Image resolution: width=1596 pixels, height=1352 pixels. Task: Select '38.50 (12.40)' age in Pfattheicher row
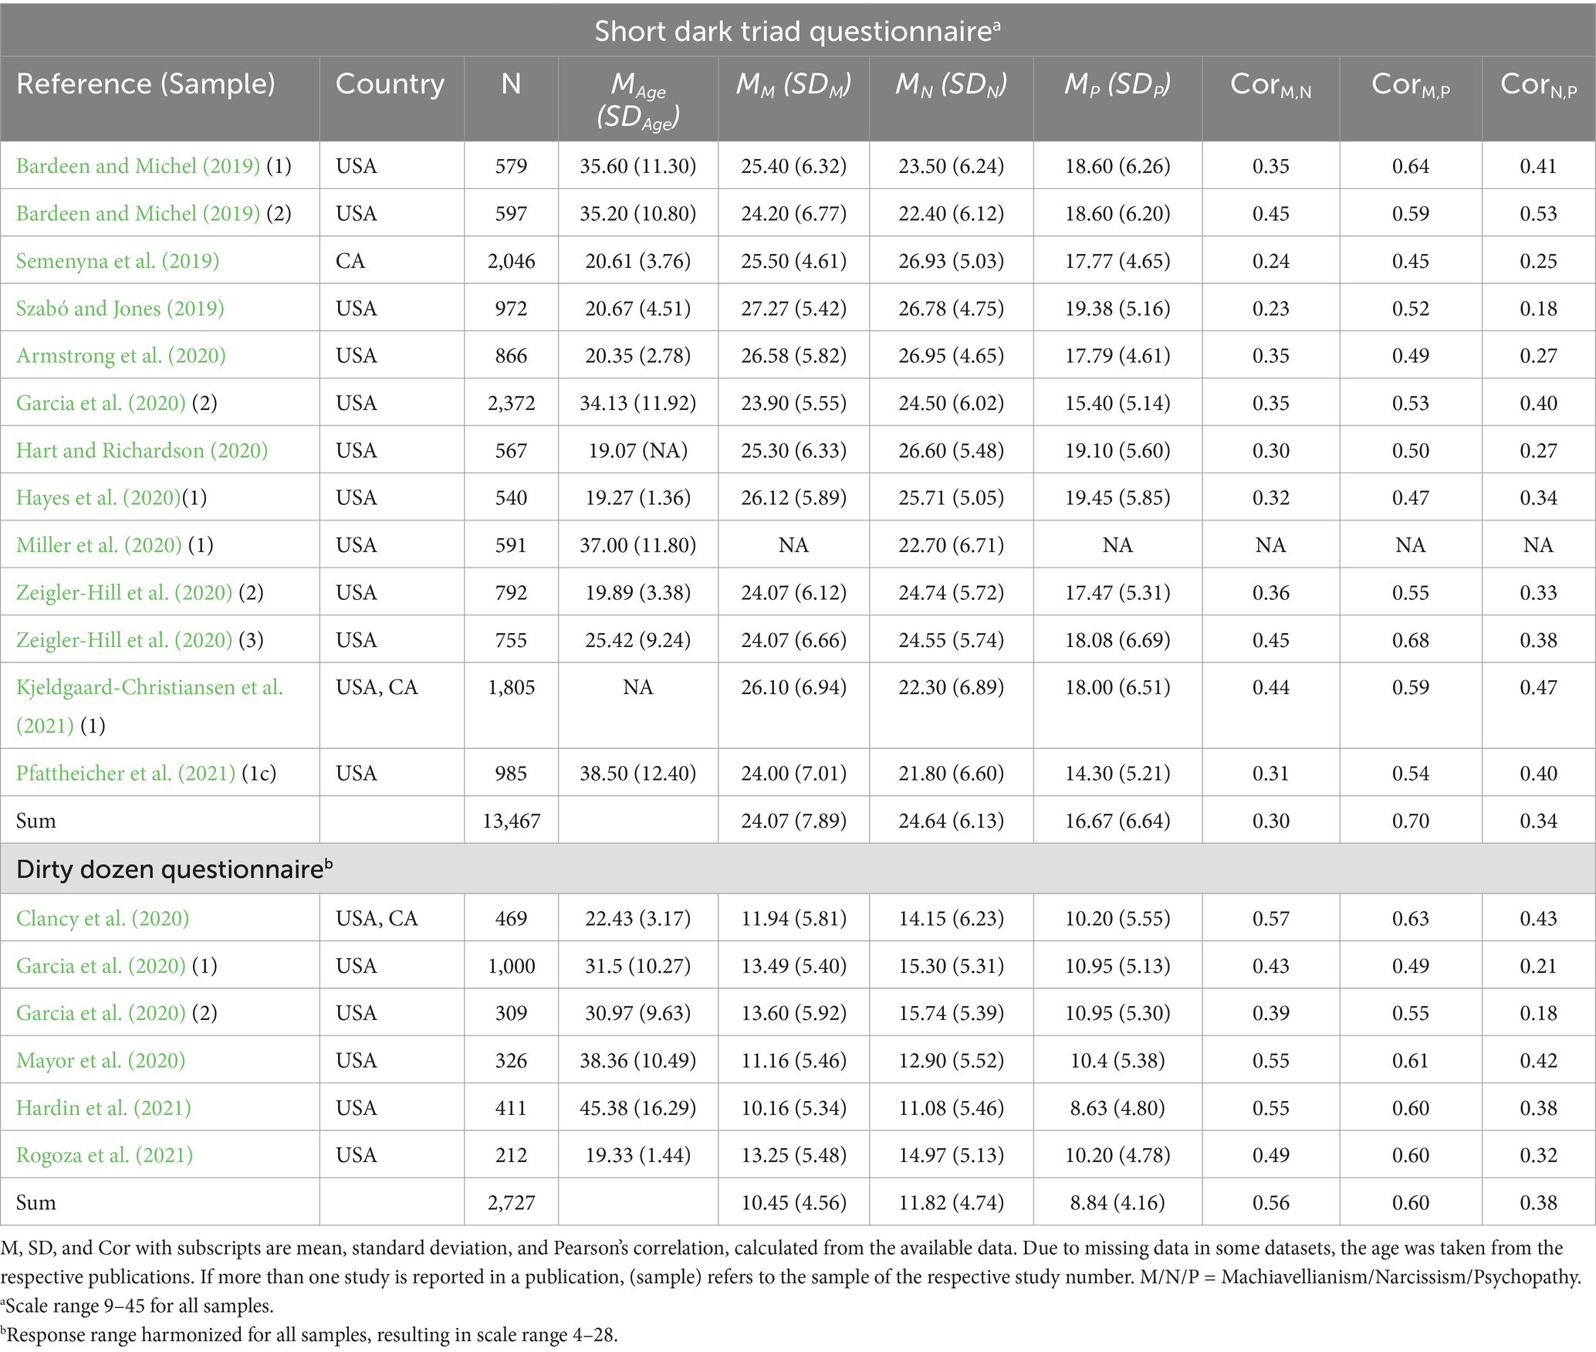coord(638,773)
